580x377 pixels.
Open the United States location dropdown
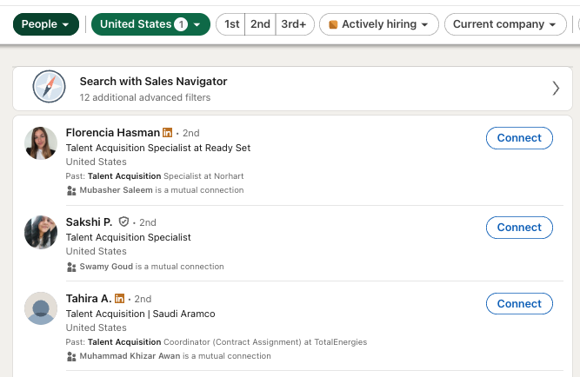click(x=150, y=24)
